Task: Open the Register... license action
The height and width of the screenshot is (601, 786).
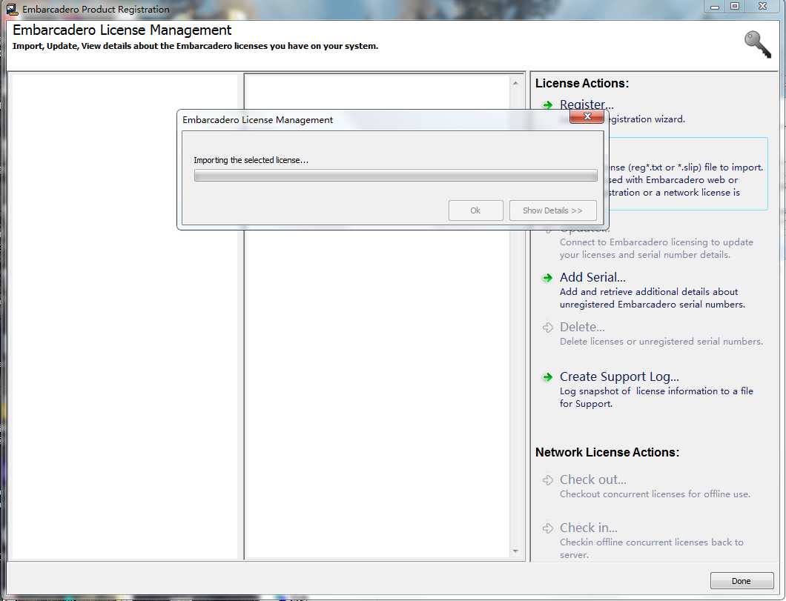Action: coord(587,104)
